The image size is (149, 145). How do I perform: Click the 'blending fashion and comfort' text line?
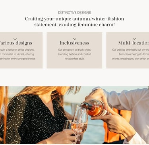75,54
